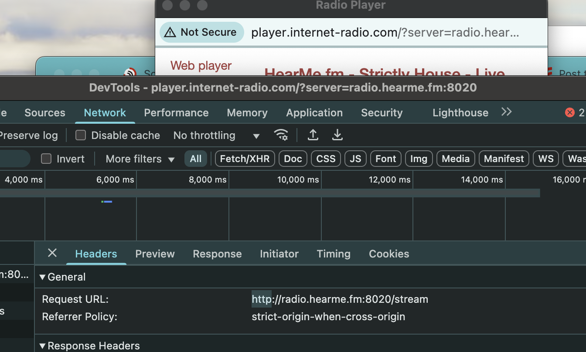Click the export HAR download icon
586x352 pixels.
[337, 135]
